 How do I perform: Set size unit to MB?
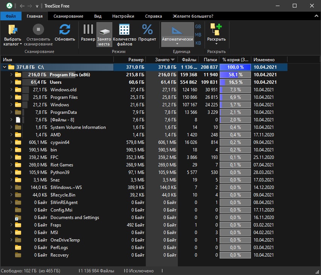pos(198,35)
